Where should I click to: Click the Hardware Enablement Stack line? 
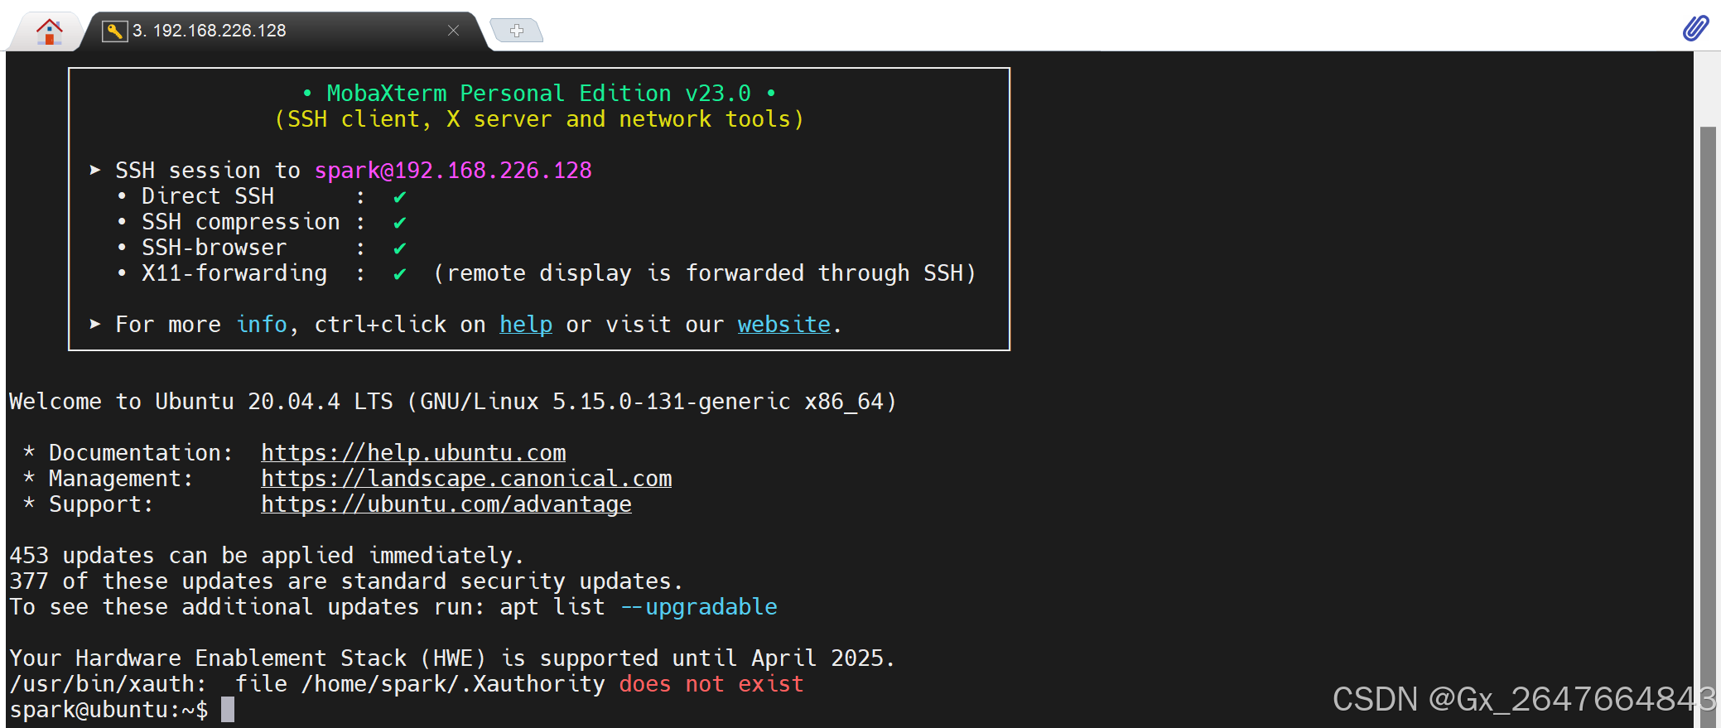(452, 658)
